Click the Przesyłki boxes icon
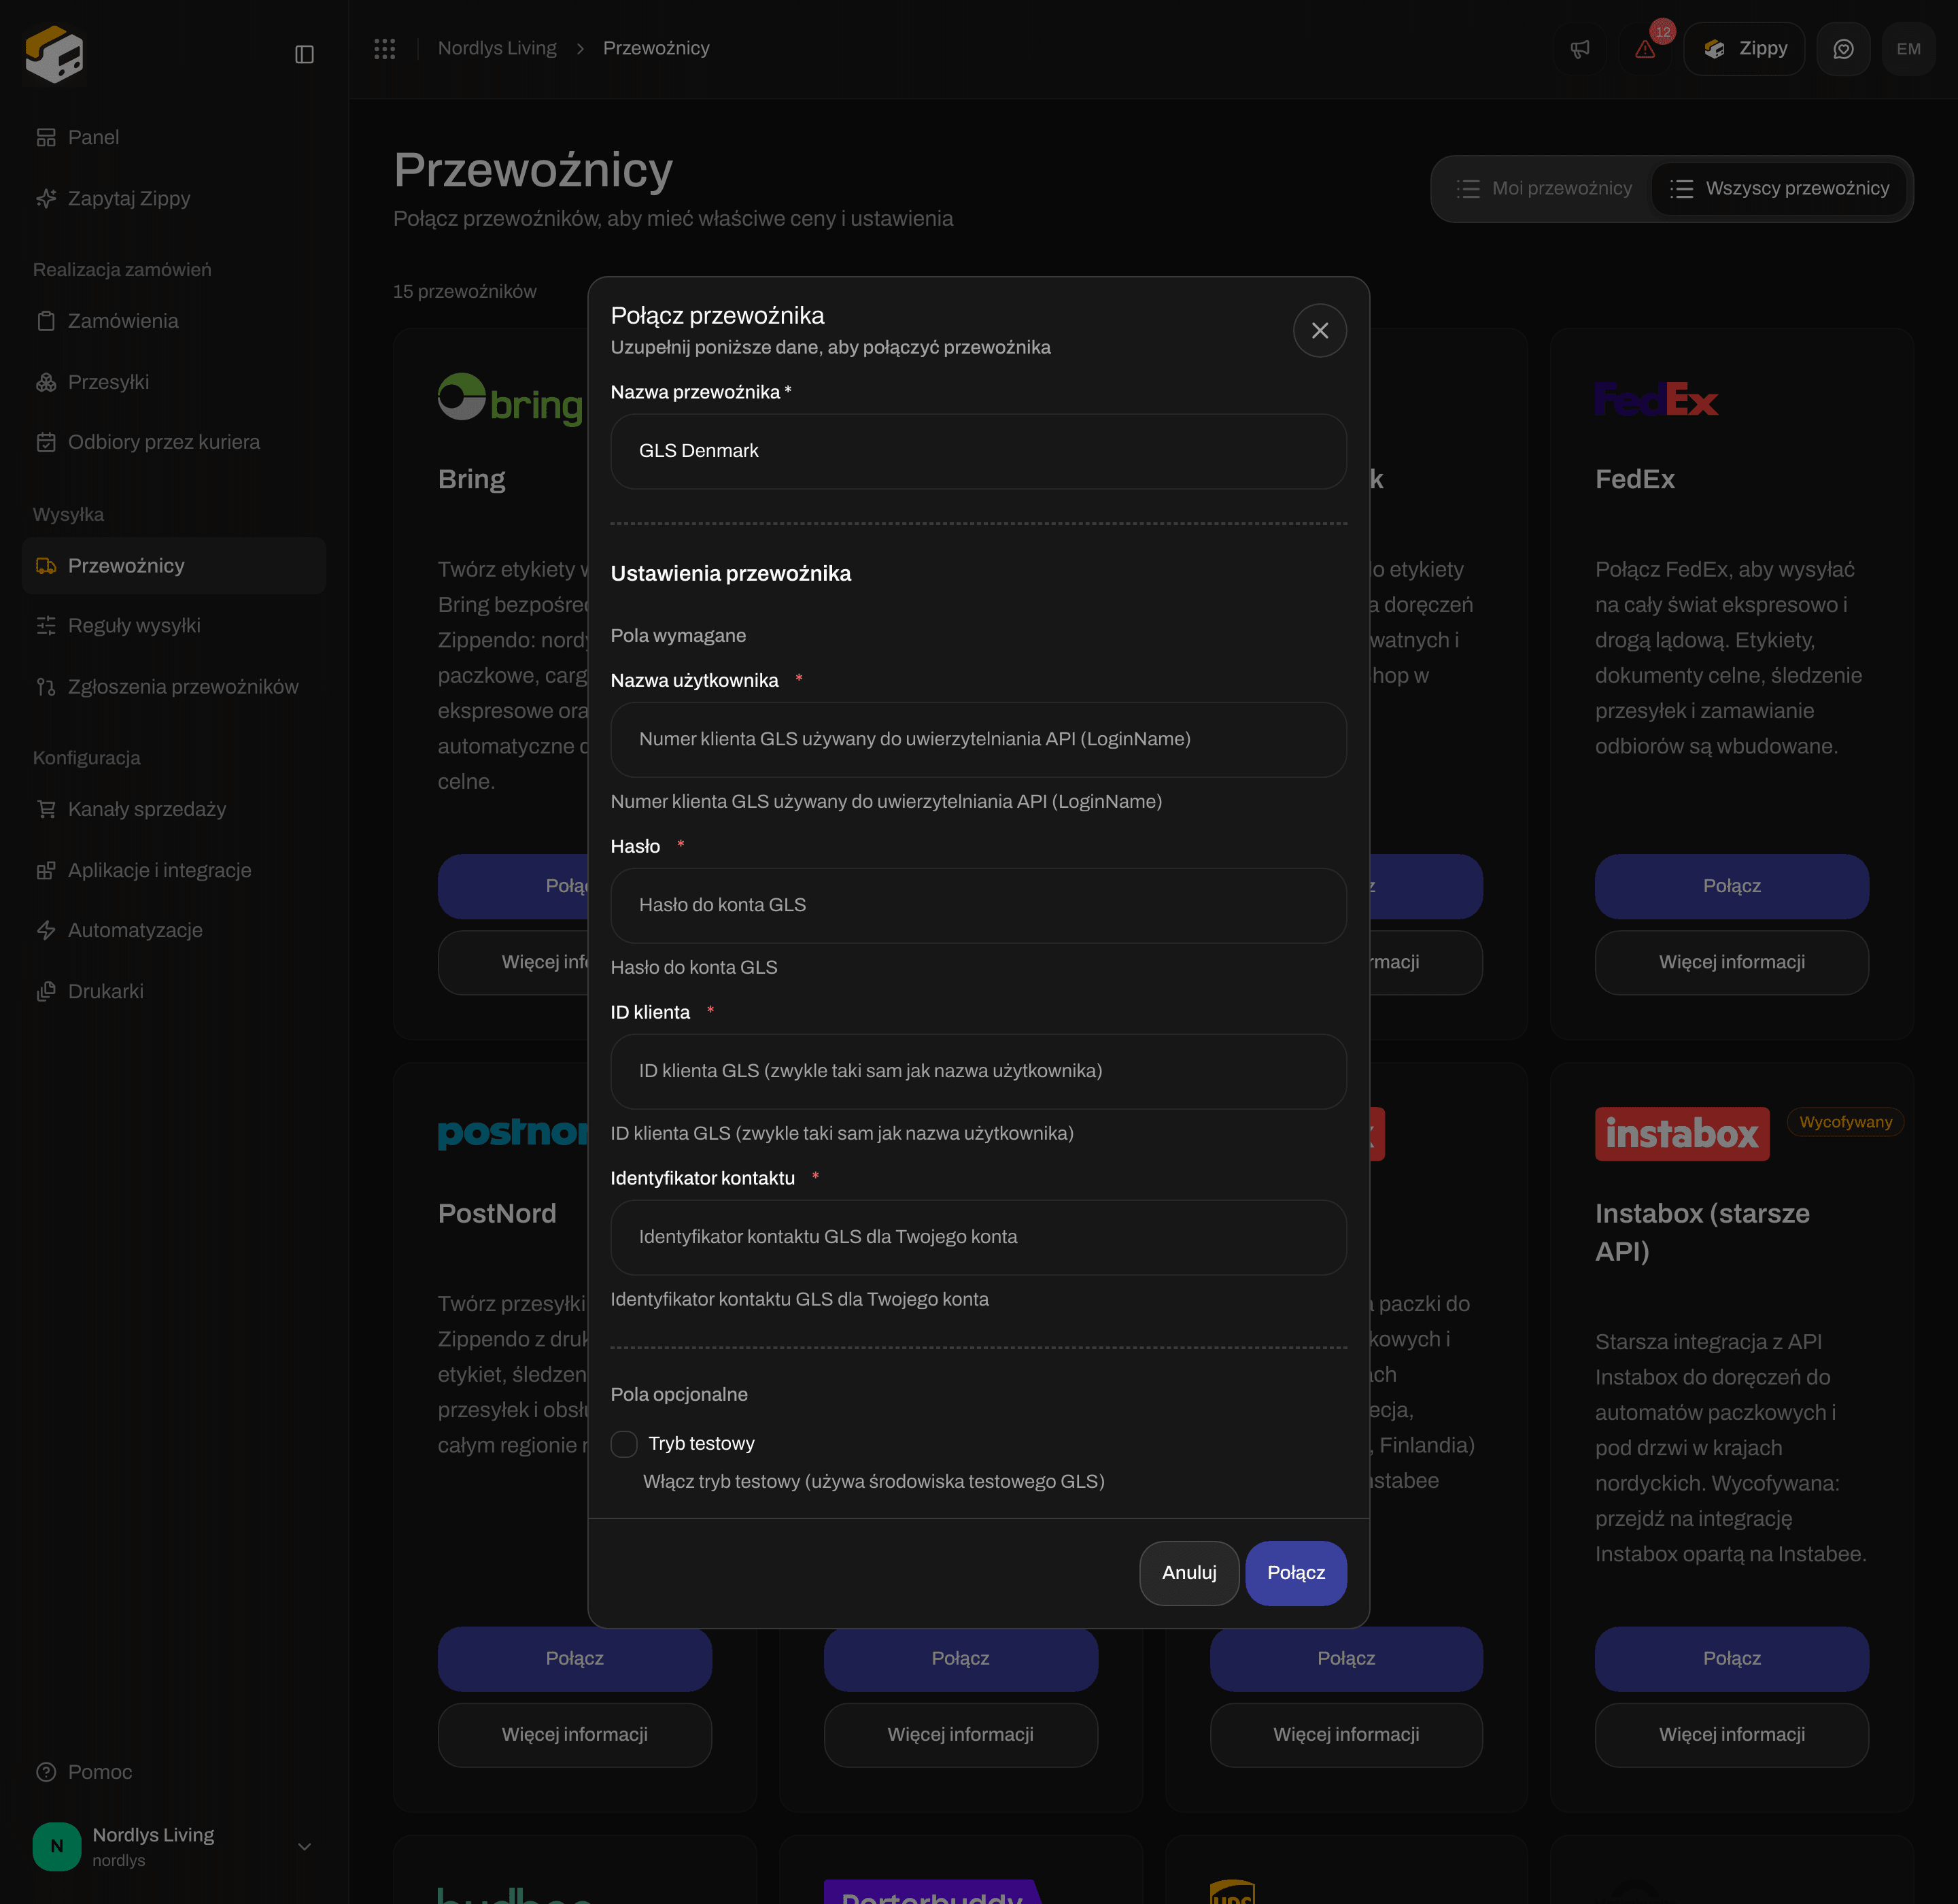This screenshot has width=1958, height=1904. point(46,382)
